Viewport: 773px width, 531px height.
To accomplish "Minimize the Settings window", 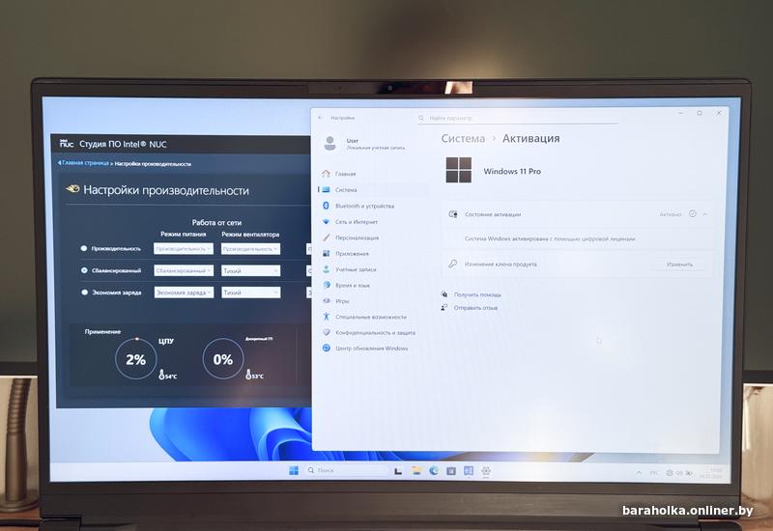I will click(x=681, y=113).
